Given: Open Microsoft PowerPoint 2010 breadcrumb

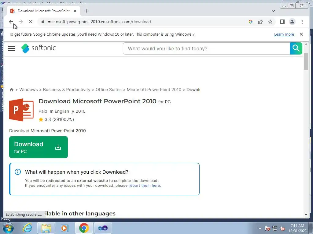Looking at the screenshot, I should click(154, 90).
